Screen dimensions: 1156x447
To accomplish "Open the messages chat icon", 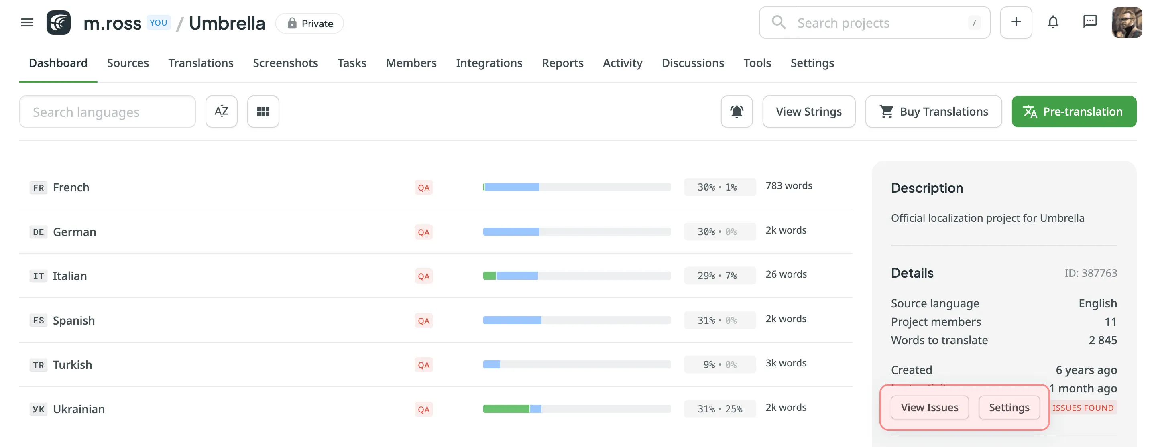I will (1090, 22).
